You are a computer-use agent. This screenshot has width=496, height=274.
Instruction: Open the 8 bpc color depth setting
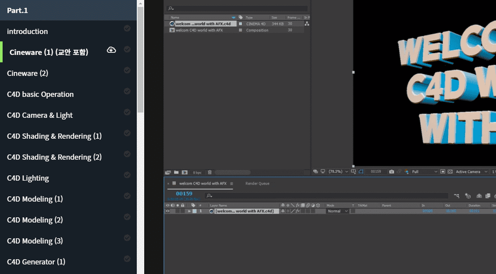click(197, 172)
